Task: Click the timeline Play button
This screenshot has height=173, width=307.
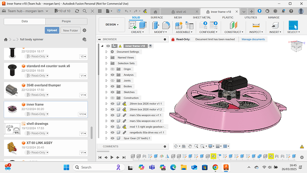Action: click(x=112, y=157)
